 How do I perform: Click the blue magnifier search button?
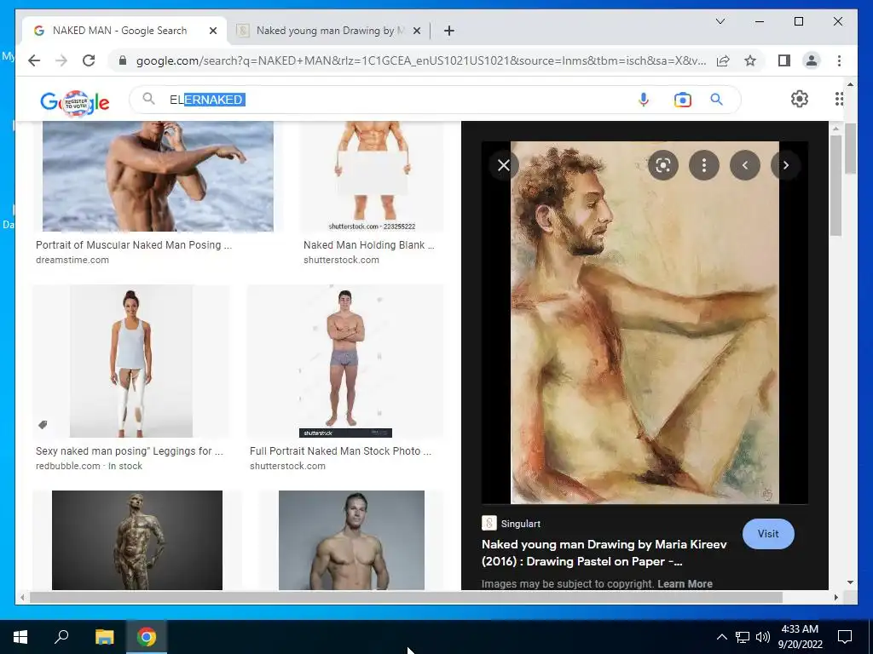716,100
